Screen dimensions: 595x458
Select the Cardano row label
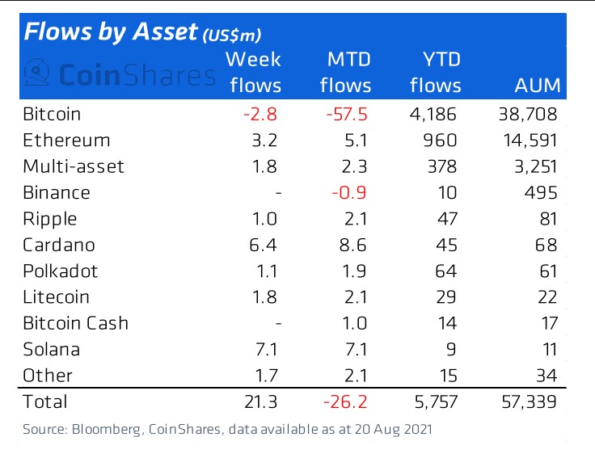[x=58, y=245]
